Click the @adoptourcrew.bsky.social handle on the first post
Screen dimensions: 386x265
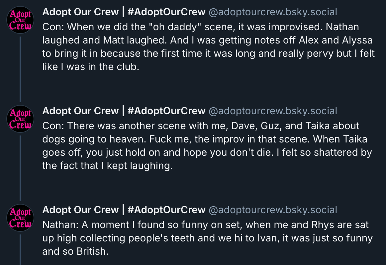[x=272, y=12]
